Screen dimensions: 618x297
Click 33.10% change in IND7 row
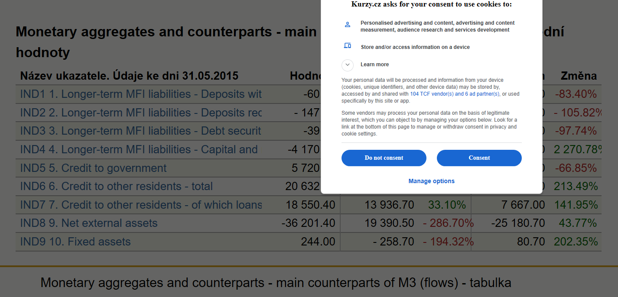[x=447, y=205]
